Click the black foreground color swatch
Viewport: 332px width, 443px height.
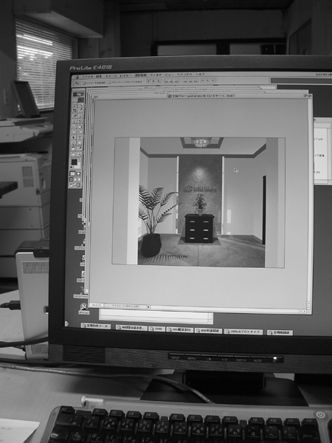(75, 162)
